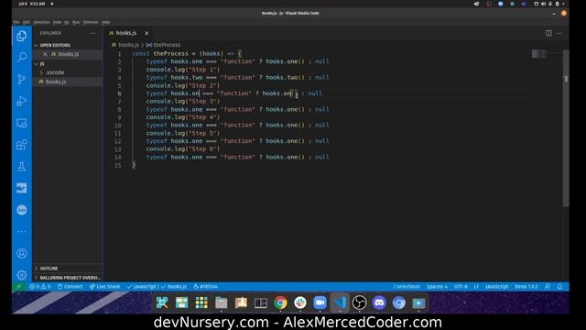Close hooks.js in Open Editors list

(45, 54)
